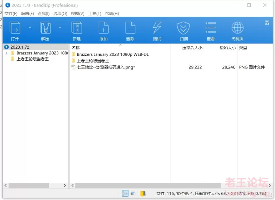Open the dropdown arrow next to 打开
Viewport: 275px width, 200px height.
coord(30,27)
